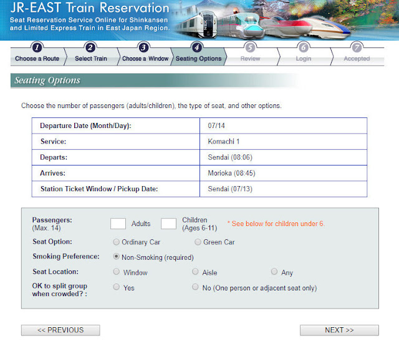Image resolution: width=399 pixels, height=341 pixels.
Task: Click departure date value 07/14
Action: (216, 126)
